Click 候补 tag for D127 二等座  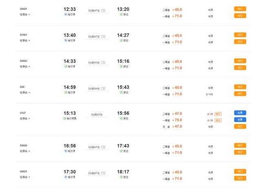pos(218,114)
